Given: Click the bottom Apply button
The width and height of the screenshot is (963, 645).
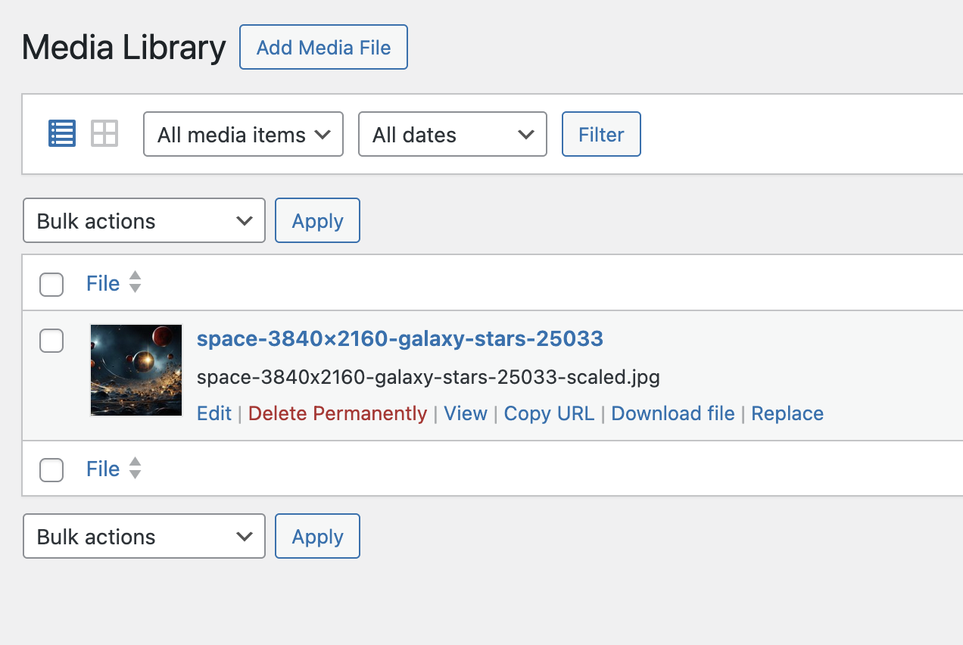Looking at the screenshot, I should (x=317, y=537).
